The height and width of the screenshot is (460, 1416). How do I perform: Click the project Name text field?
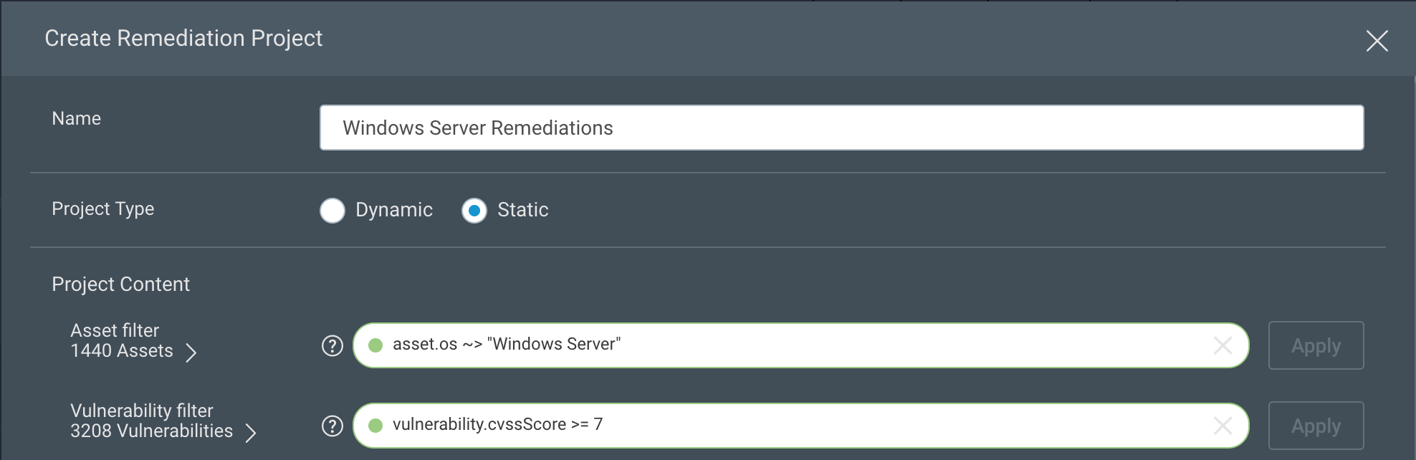coord(841,128)
